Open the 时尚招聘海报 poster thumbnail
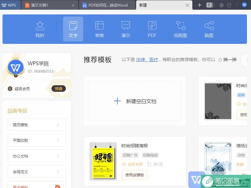This screenshot has width=251, height=188. tap(103, 161)
